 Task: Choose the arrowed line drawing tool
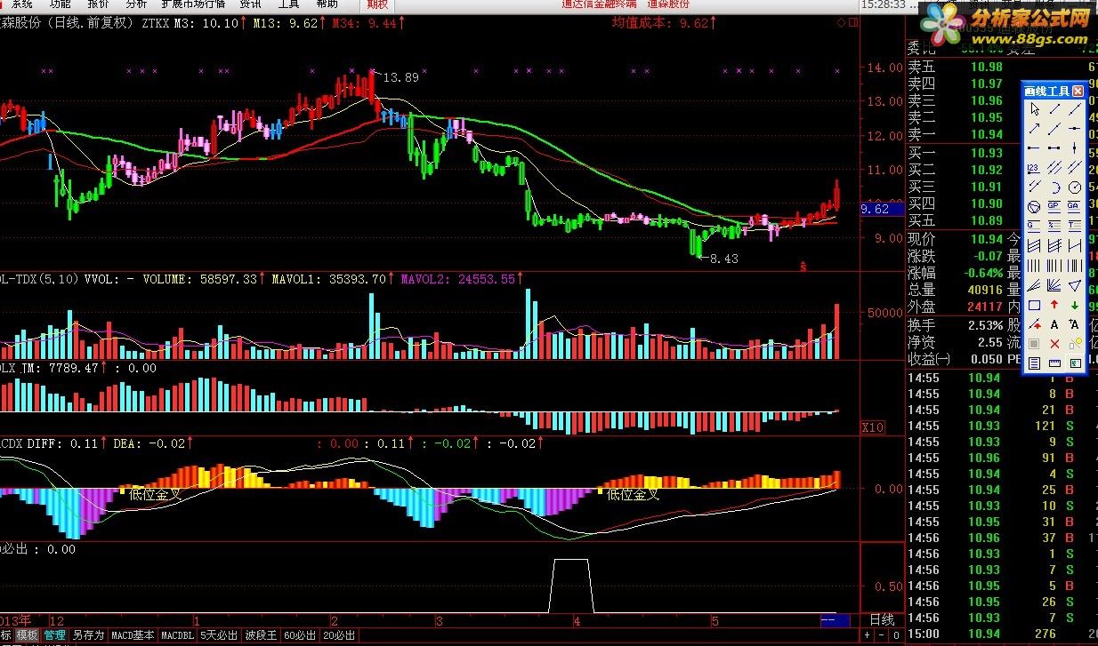pos(1034,129)
